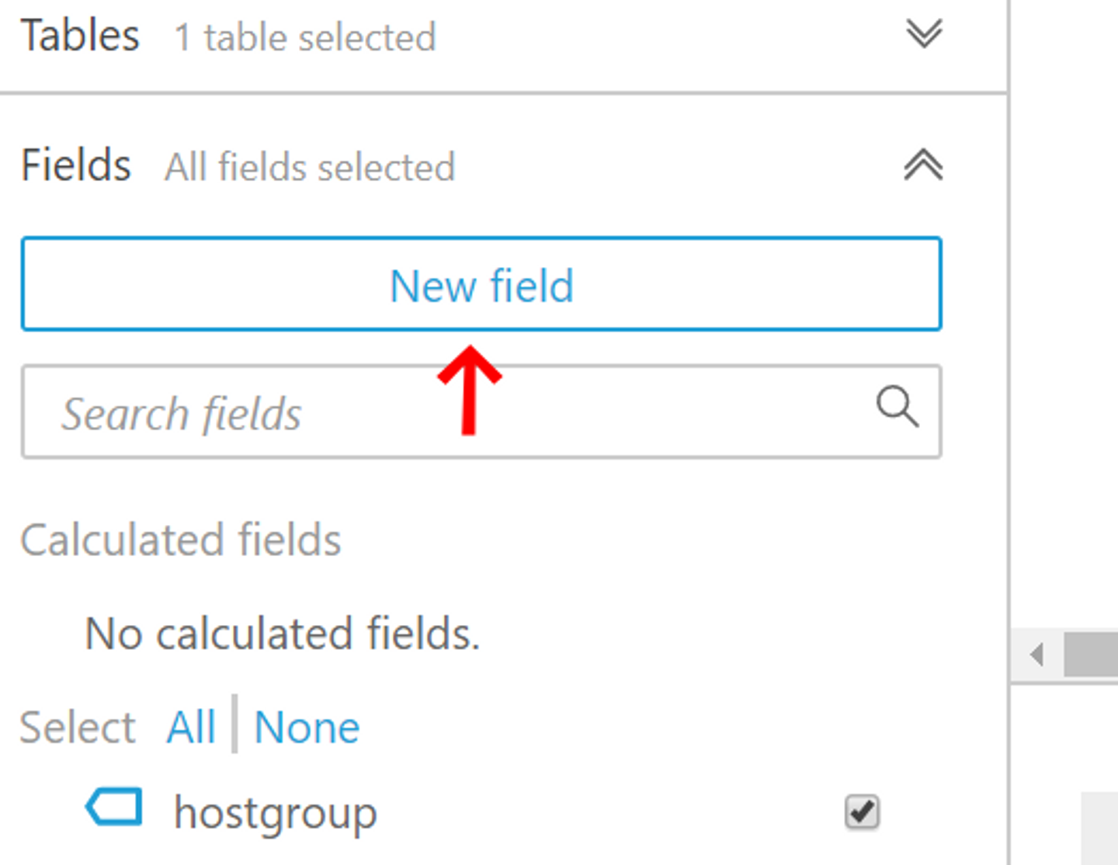The image size is (1118, 865).
Task: Choose None to deselect all fields
Action: pyautogui.click(x=307, y=728)
